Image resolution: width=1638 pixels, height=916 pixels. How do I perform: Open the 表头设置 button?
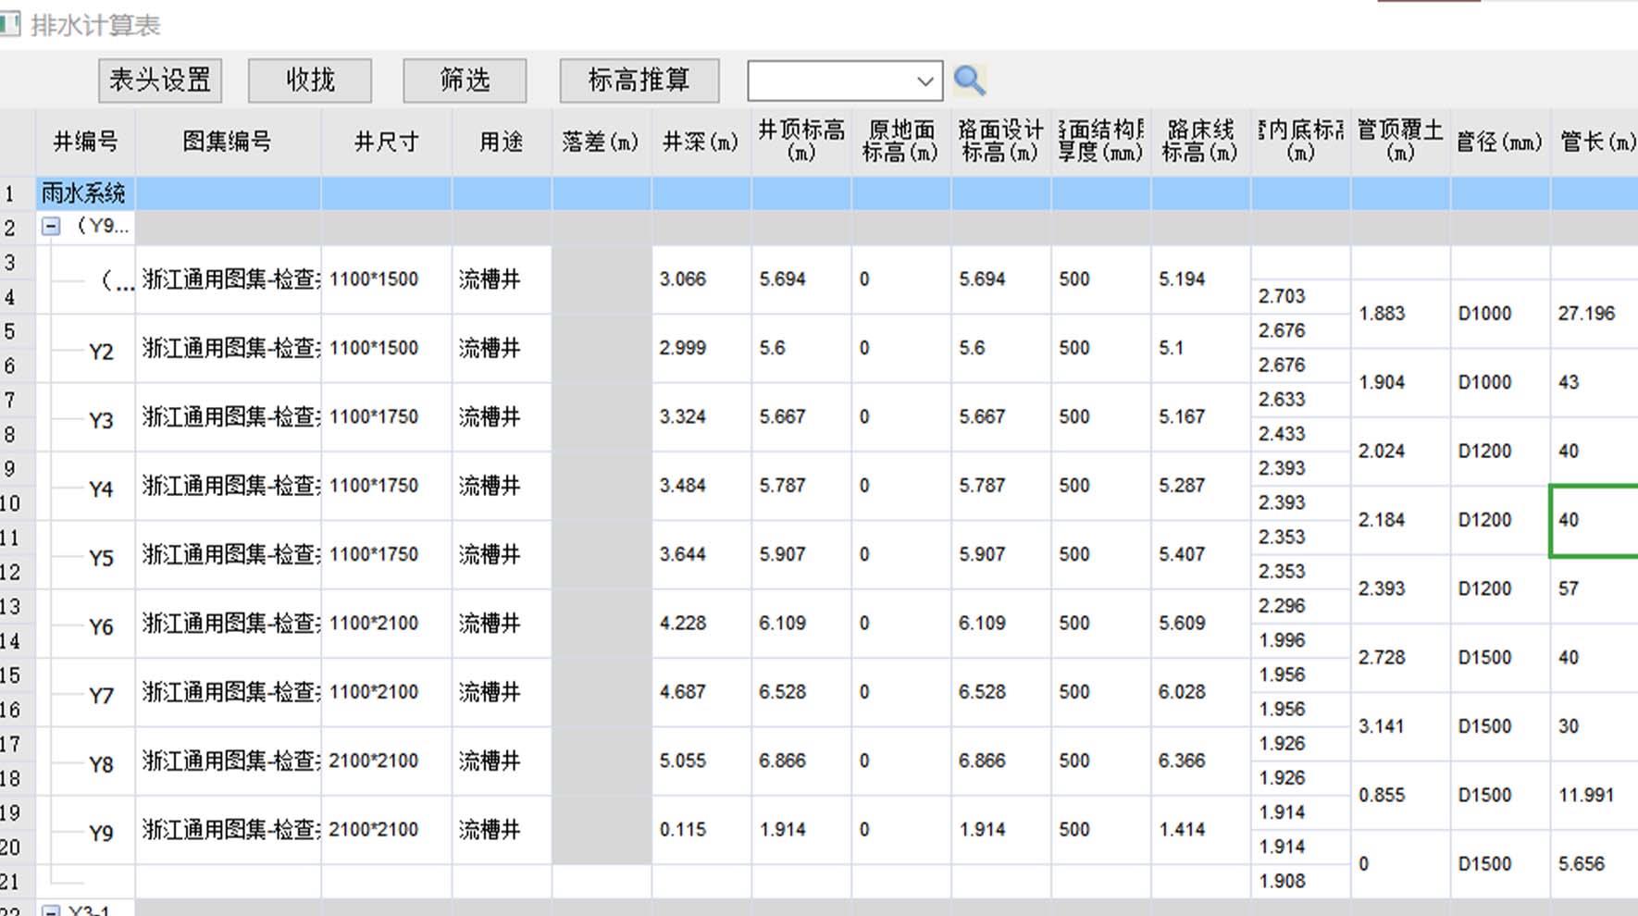point(160,80)
